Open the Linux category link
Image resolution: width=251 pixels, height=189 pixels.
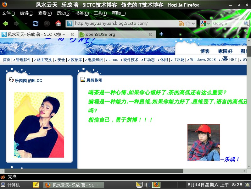[113, 60]
